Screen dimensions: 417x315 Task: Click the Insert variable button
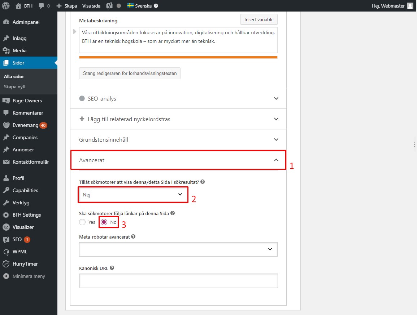coord(259,19)
